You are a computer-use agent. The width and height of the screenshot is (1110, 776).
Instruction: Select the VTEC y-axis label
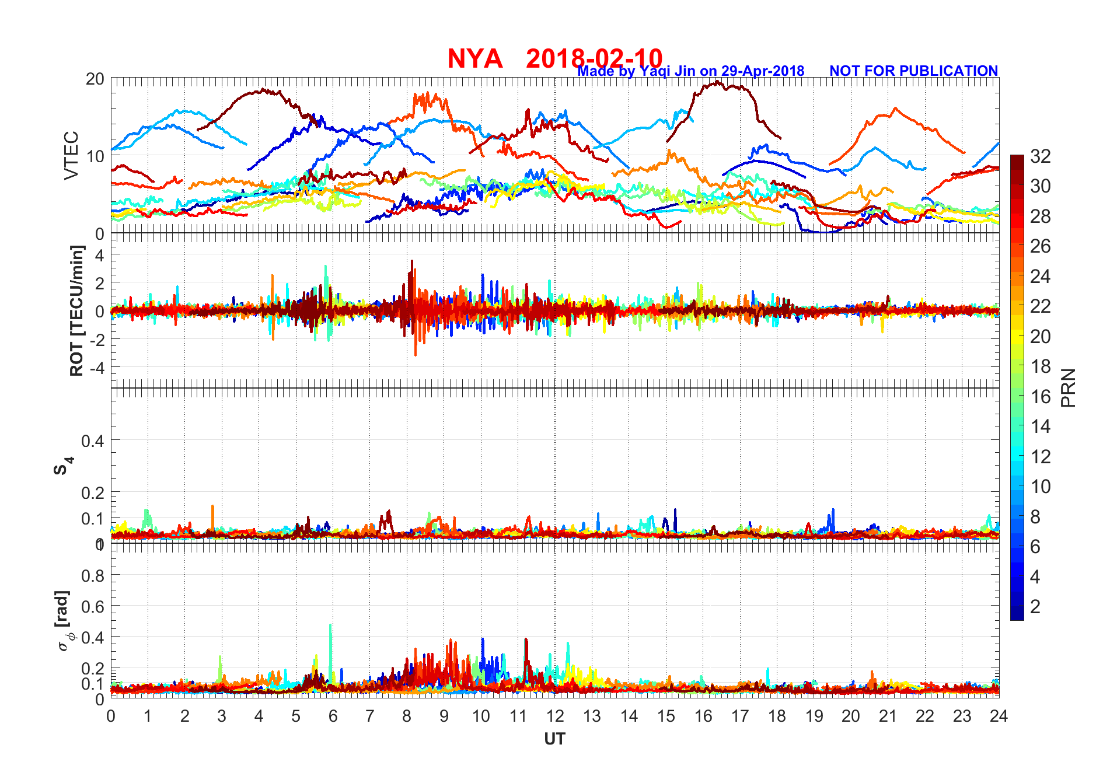click(71, 156)
